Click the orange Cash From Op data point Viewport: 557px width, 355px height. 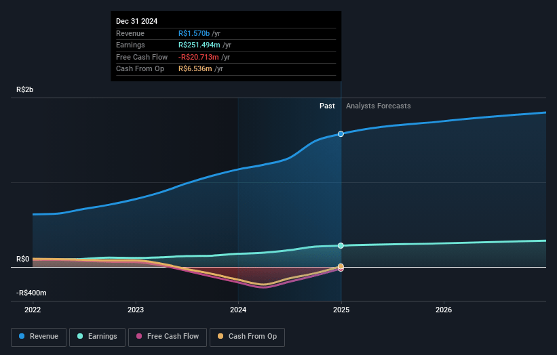tap(341, 266)
